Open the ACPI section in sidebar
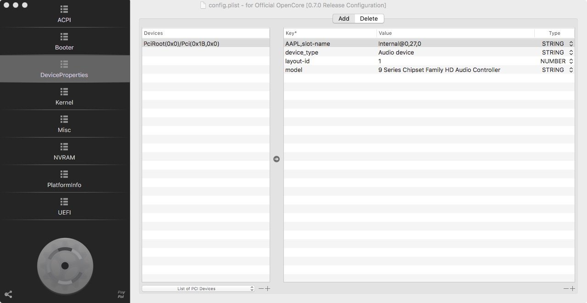Screen dimensions: 587x303 64,14
